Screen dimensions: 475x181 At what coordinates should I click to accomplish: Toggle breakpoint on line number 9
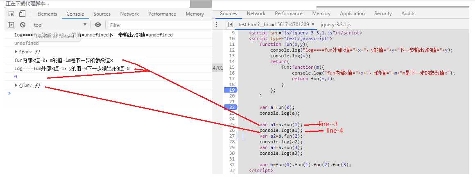coord(233,33)
